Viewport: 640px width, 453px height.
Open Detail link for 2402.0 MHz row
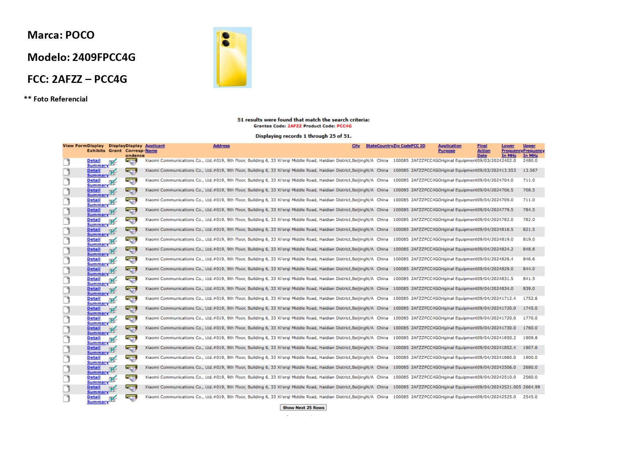(94, 161)
